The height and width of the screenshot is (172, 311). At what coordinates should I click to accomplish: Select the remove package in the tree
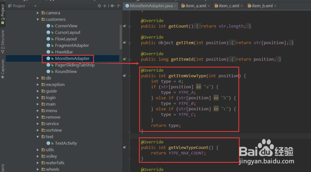[x=53, y=117]
